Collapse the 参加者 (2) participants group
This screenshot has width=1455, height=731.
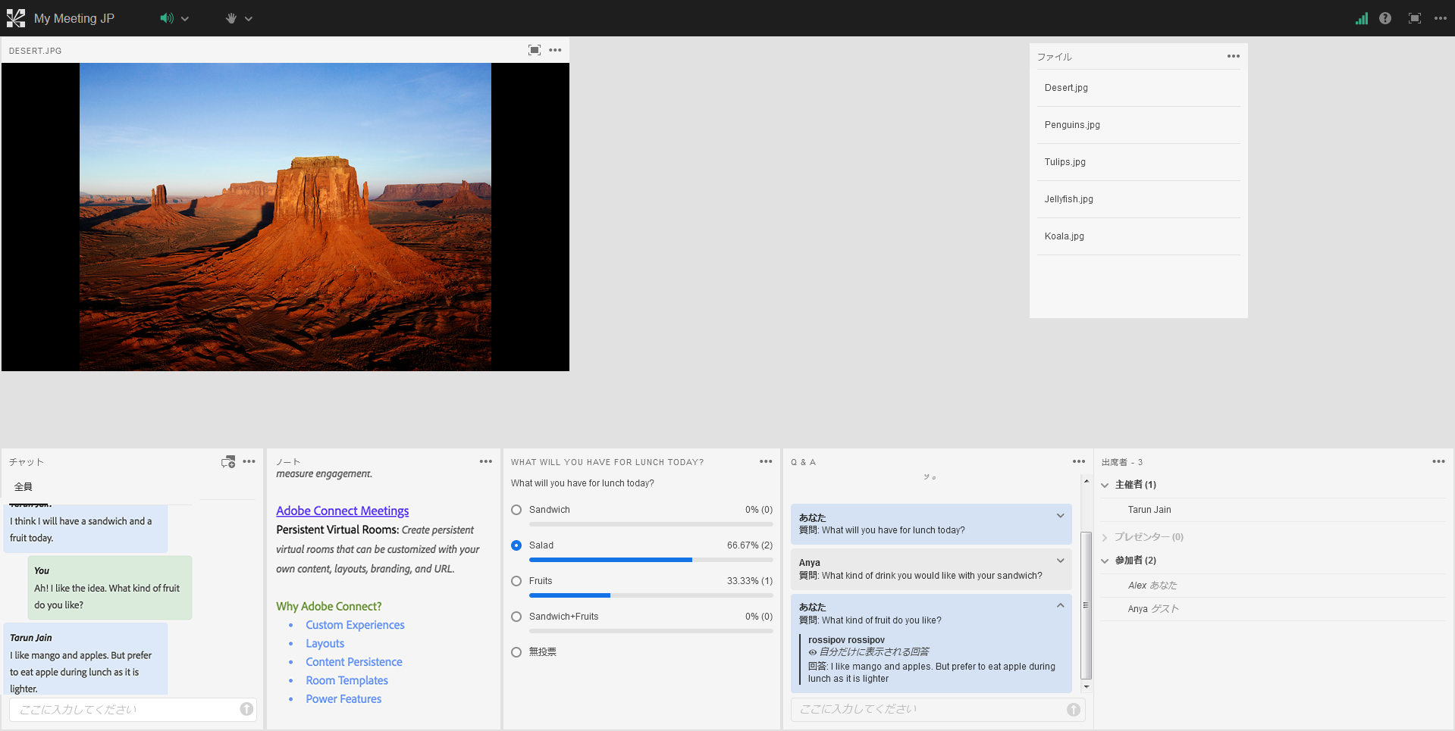tap(1105, 561)
